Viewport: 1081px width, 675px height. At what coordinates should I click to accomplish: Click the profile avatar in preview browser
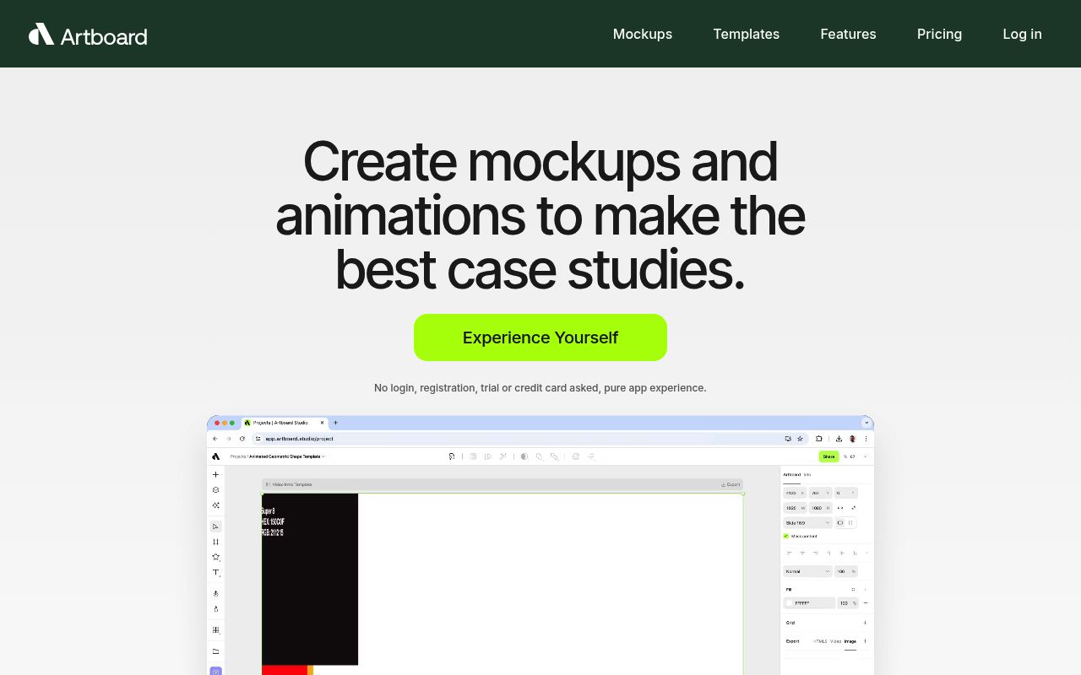coord(852,439)
